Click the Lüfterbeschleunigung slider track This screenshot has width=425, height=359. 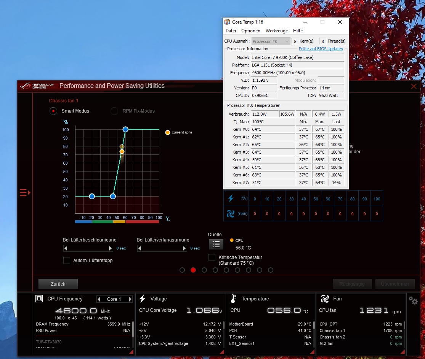(88, 248)
